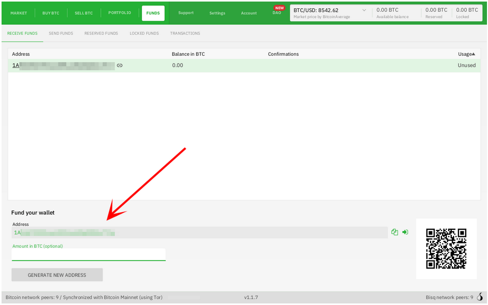Open the Portfolio section
This screenshot has height=305, width=488.
tap(120, 13)
